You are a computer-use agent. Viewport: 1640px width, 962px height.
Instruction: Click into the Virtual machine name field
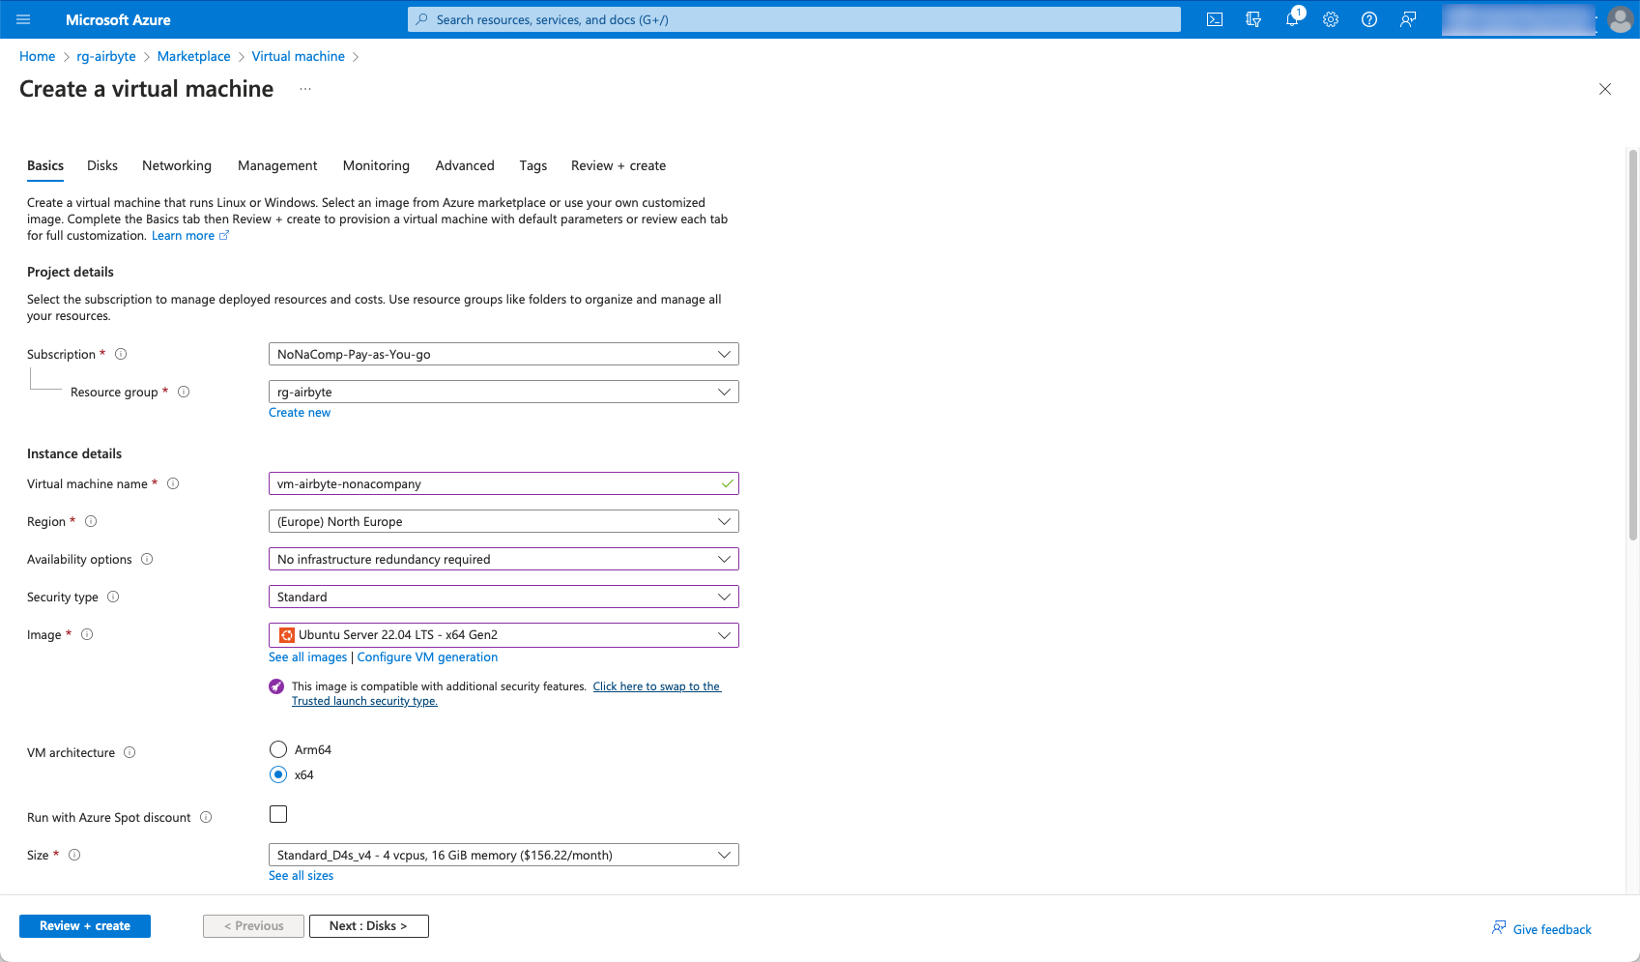click(493, 483)
